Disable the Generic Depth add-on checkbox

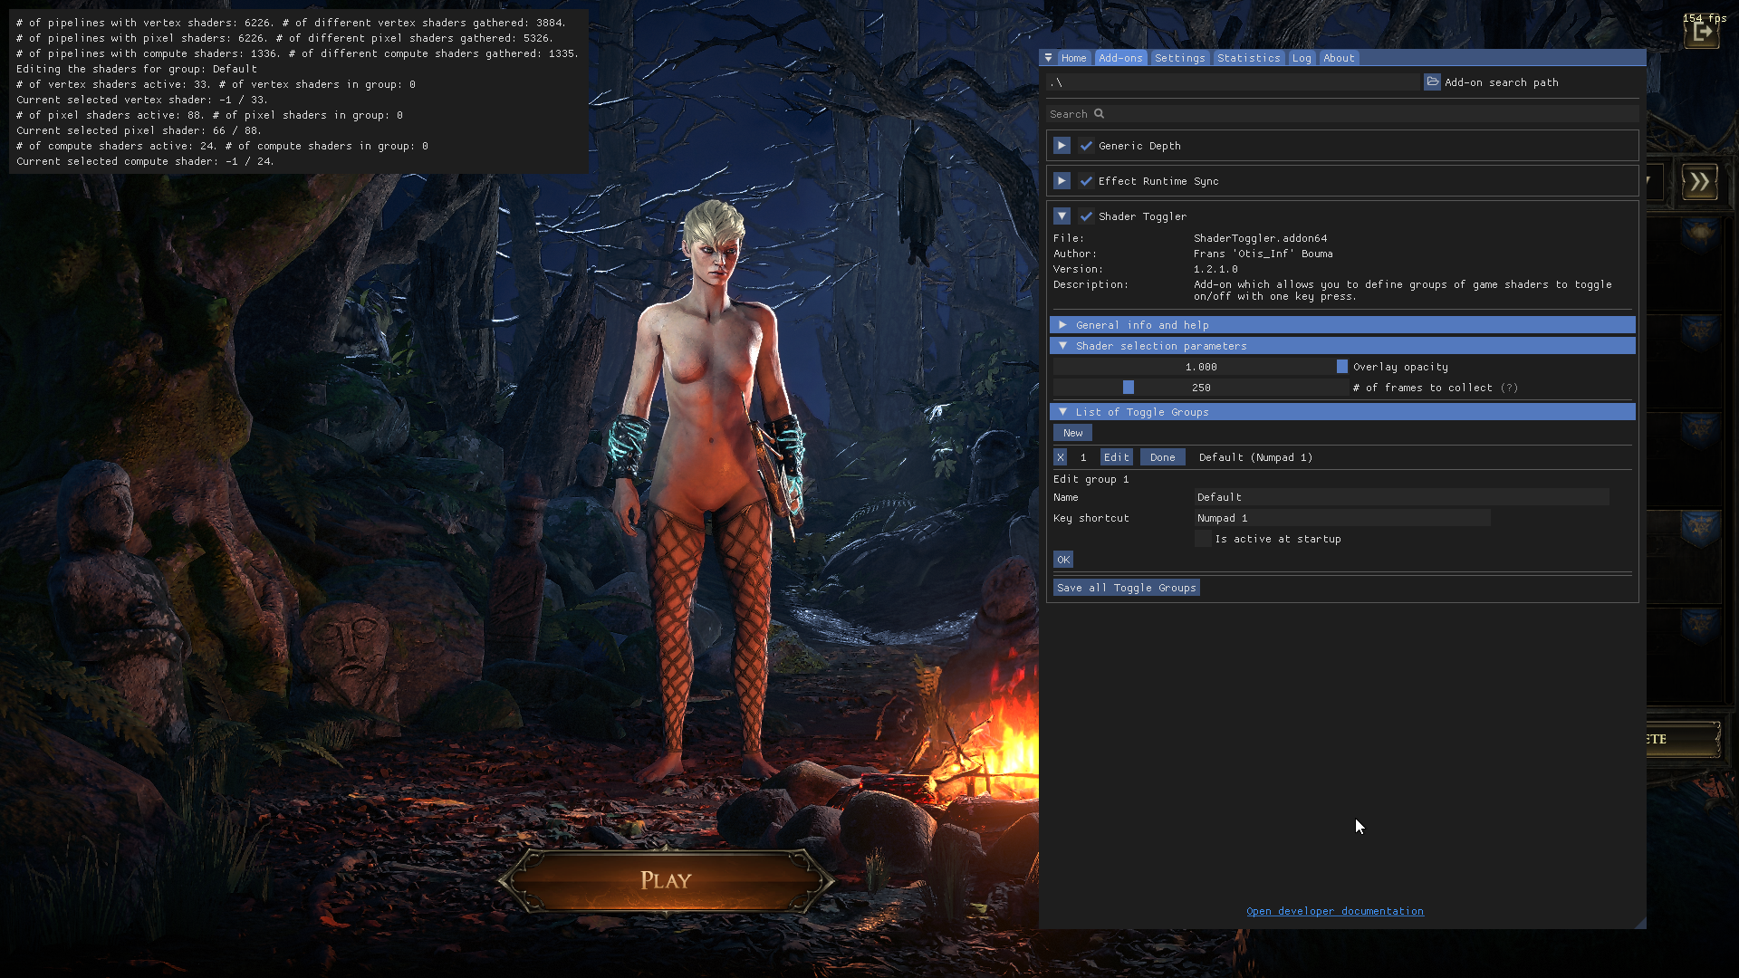click(x=1086, y=146)
